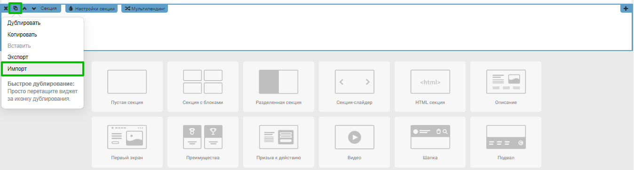Open the Мультилендинг options
634x170 pixels.
[x=144, y=8]
